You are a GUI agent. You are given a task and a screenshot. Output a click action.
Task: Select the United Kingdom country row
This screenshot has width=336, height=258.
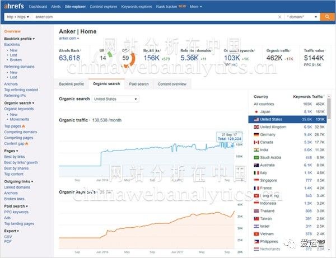click(288, 127)
